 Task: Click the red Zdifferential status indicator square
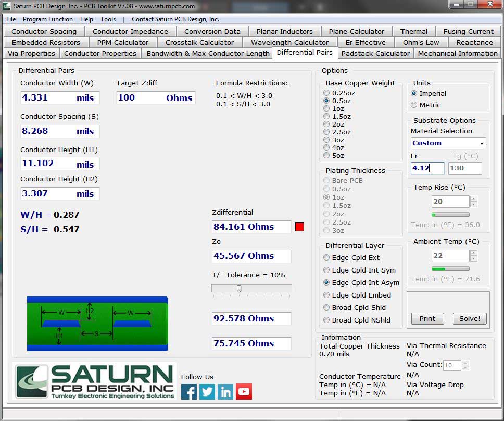pyautogui.click(x=299, y=227)
